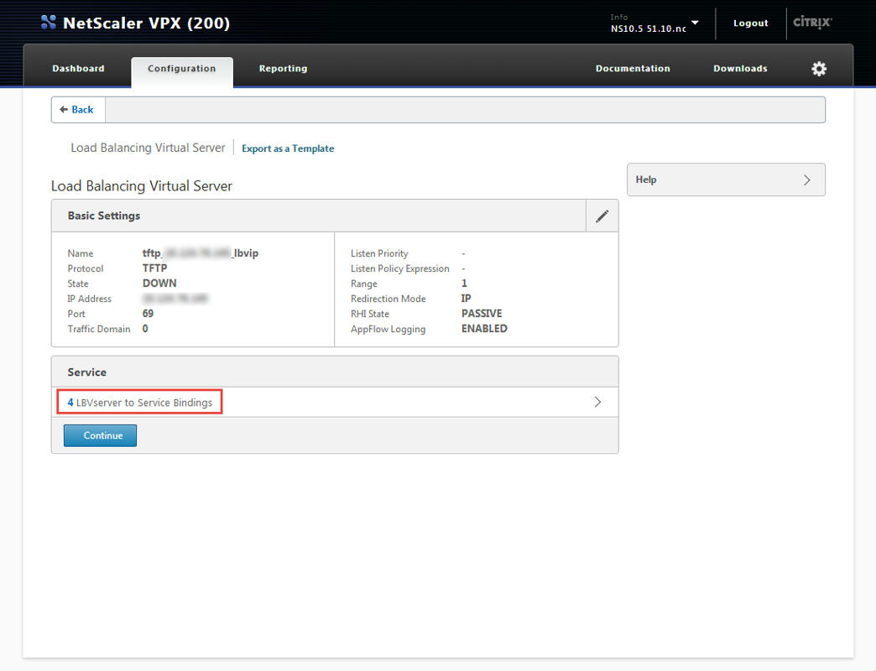Select the Configuration tab

coord(182,69)
